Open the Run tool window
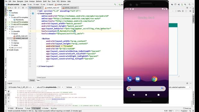This screenshot has height=112, width=199. coord(54,108)
